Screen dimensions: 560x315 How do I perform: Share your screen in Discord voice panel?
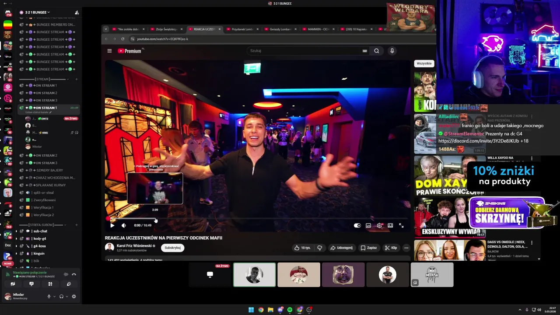click(x=31, y=284)
